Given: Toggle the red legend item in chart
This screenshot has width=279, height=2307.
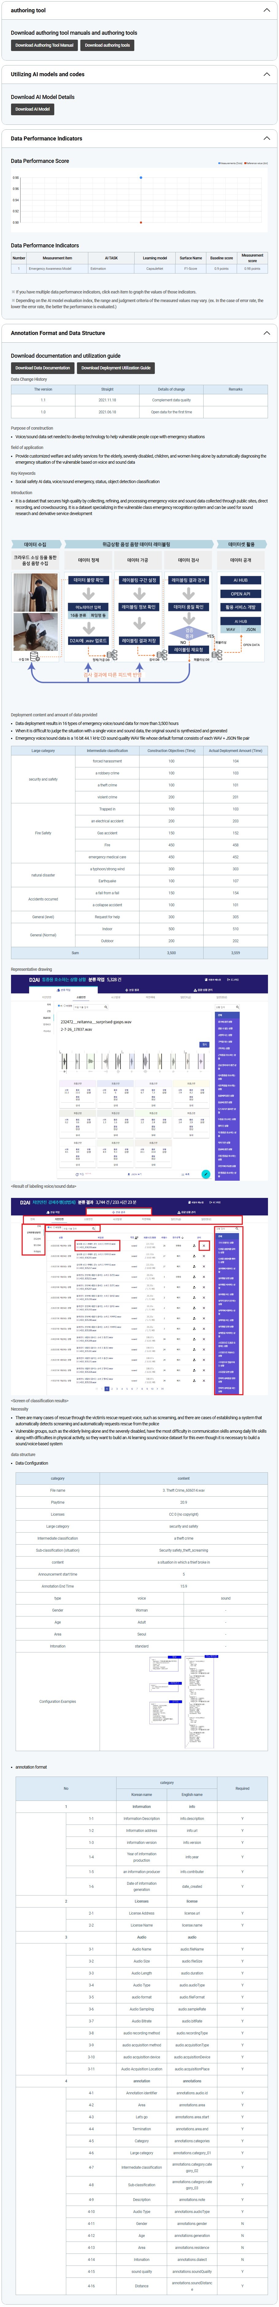Looking at the screenshot, I should click(256, 163).
